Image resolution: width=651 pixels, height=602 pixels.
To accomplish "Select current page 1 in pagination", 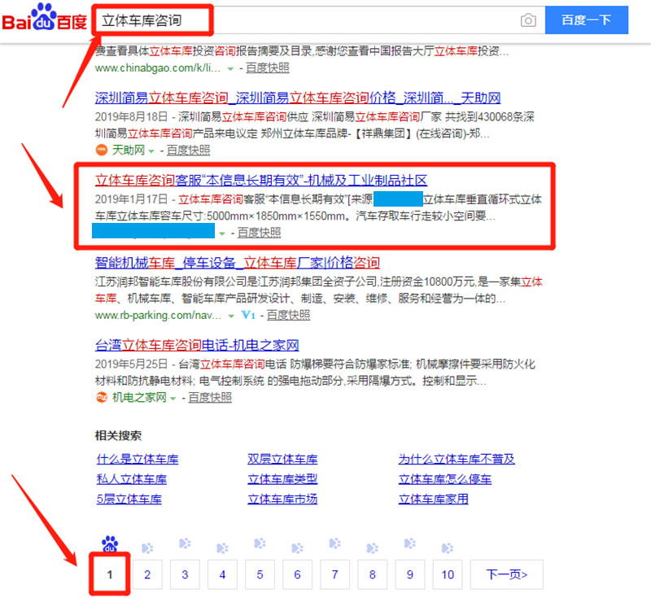I will (x=110, y=574).
